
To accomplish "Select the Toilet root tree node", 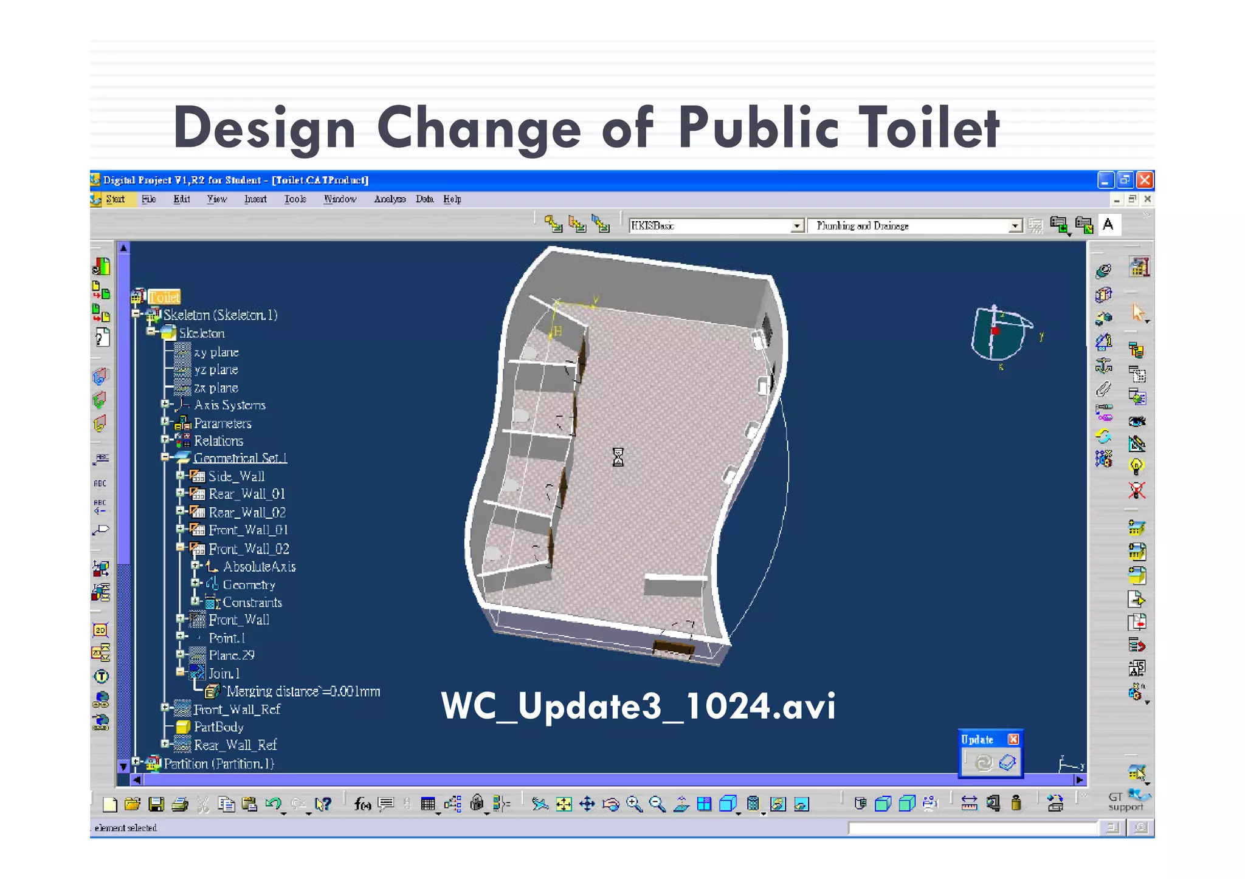I will (164, 297).
